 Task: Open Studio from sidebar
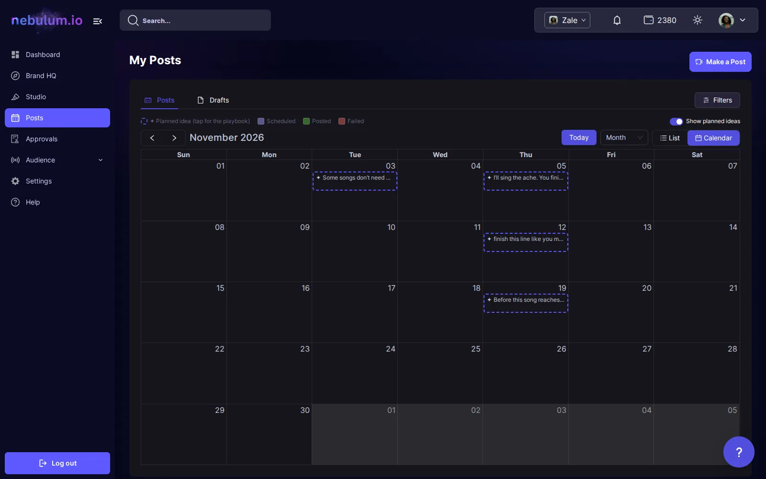(x=57, y=97)
